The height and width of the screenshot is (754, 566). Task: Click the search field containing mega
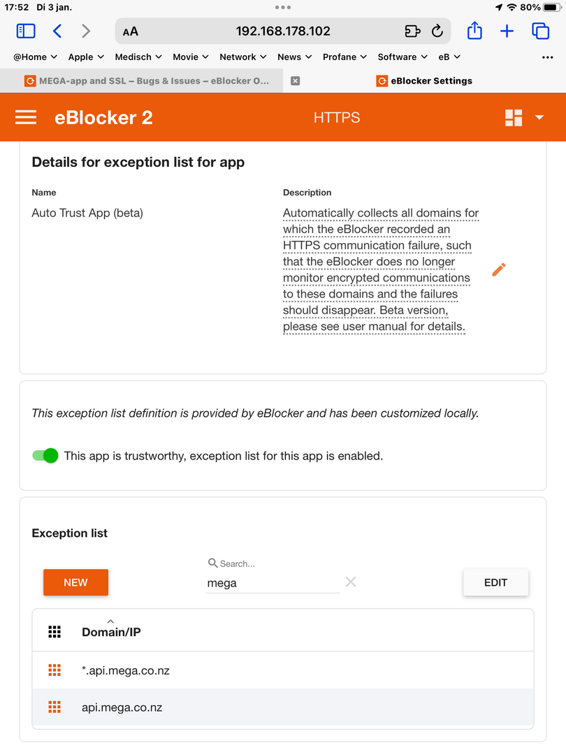pyautogui.click(x=273, y=583)
